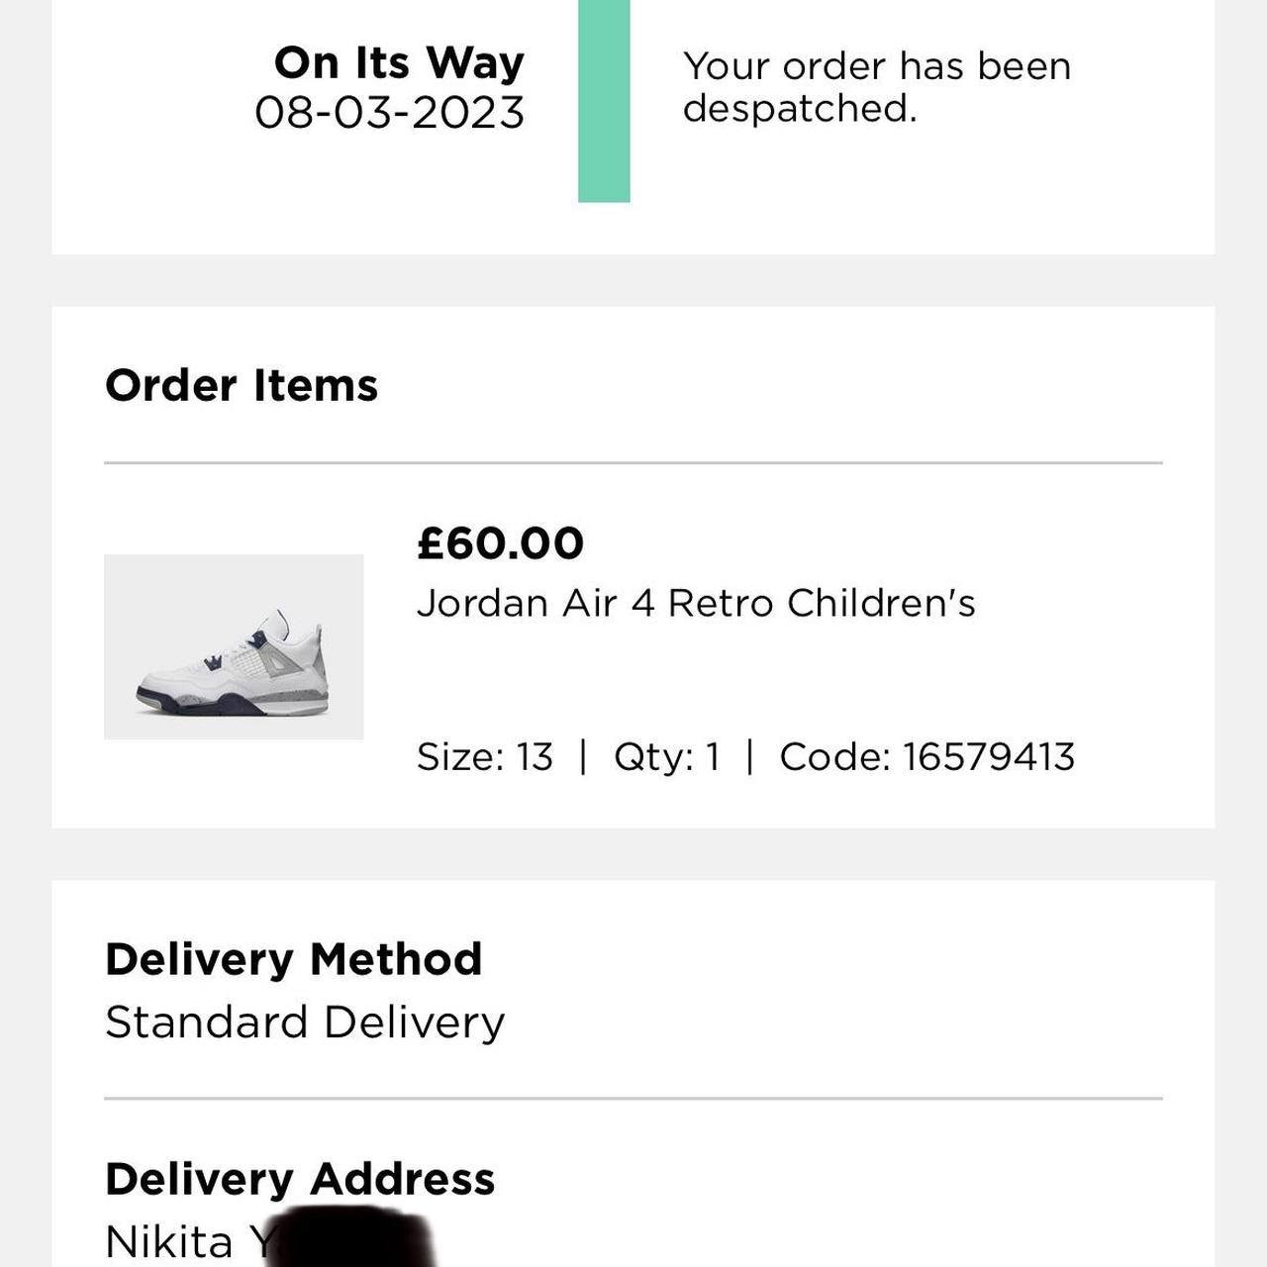Click the Jordan Air 4 product thumbnail

click(x=233, y=645)
